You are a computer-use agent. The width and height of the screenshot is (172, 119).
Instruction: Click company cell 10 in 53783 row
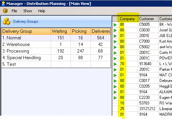128,103
